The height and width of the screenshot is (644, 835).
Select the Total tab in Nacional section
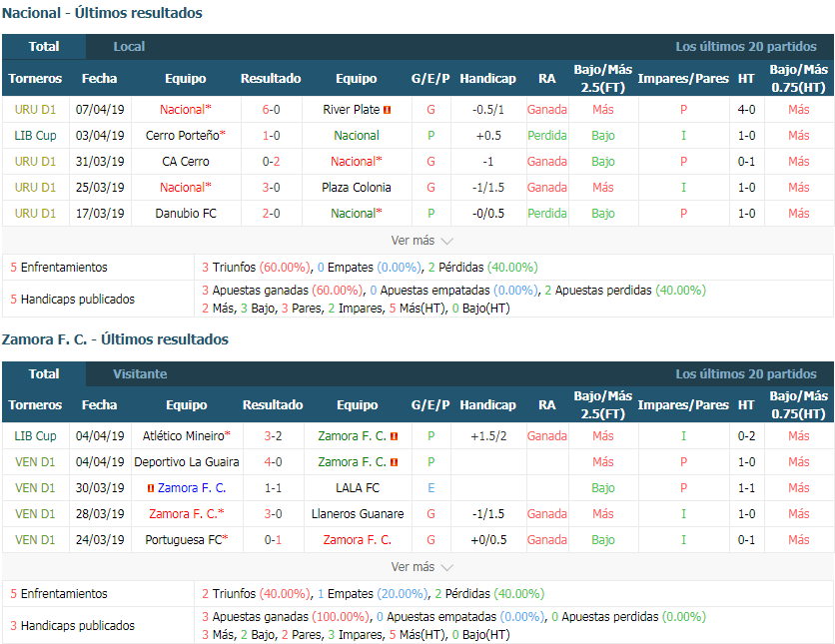tap(44, 47)
